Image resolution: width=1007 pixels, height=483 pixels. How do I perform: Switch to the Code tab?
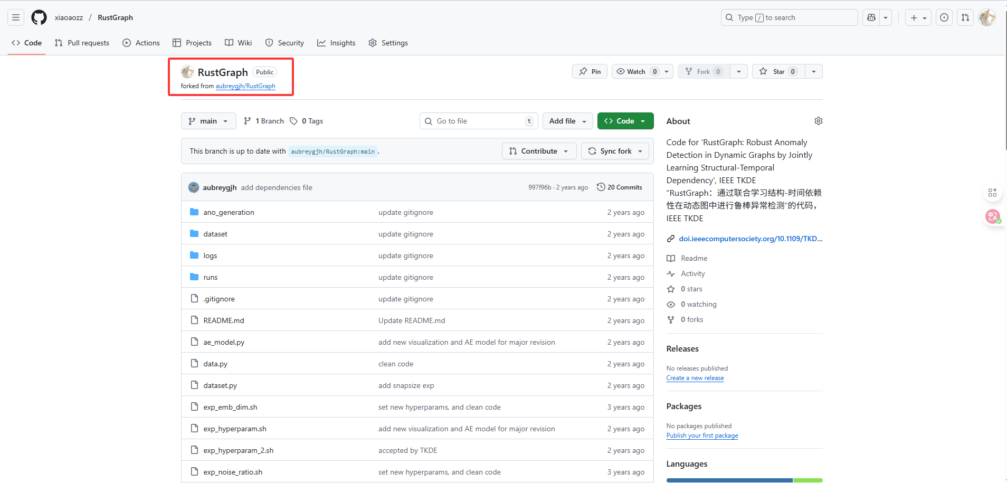point(27,43)
